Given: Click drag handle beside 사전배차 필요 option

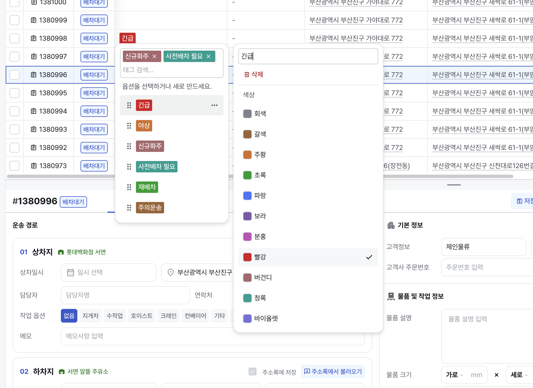Looking at the screenshot, I should pos(129,167).
